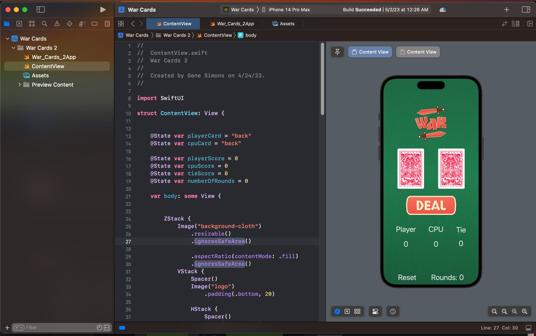This screenshot has height=336, width=536.
Task: Zoom out the preview canvas
Action: [x=494, y=311]
